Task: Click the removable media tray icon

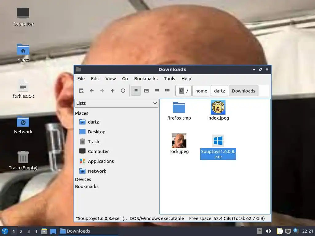Action: click(260, 231)
